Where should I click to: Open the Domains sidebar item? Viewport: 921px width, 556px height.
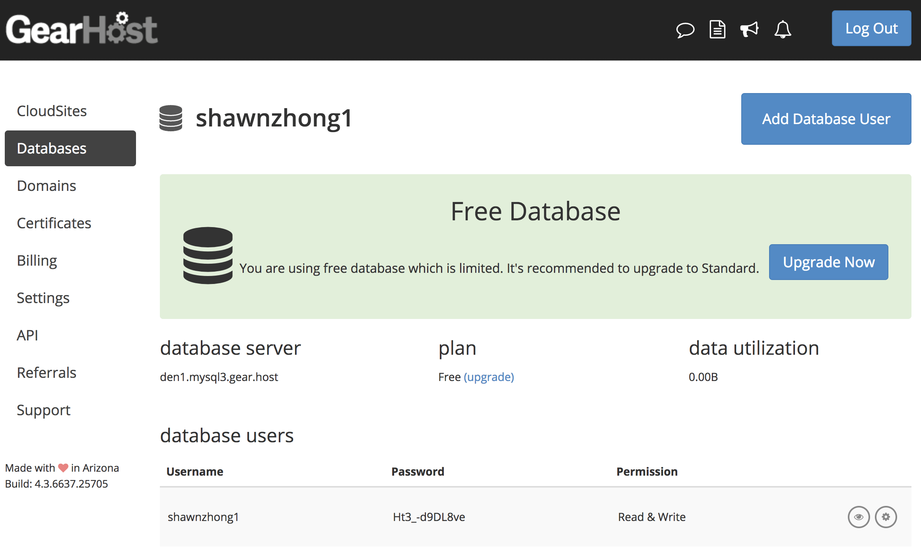pos(47,186)
